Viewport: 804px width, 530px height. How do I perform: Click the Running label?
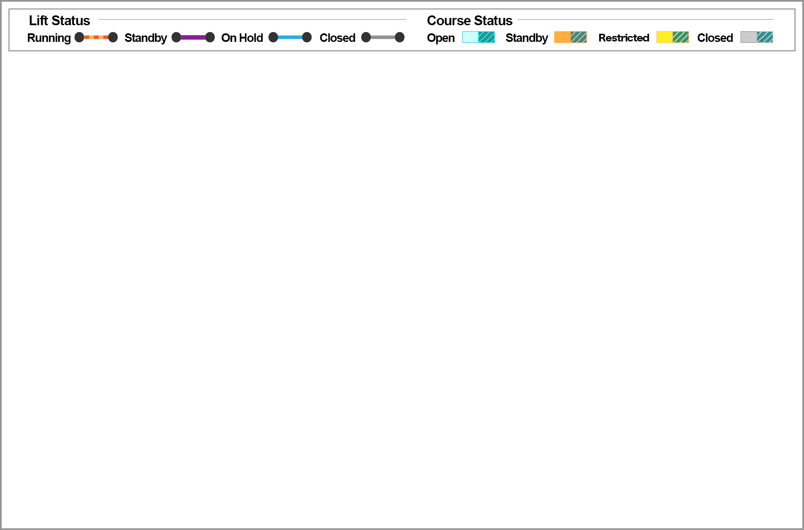(49, 38)
